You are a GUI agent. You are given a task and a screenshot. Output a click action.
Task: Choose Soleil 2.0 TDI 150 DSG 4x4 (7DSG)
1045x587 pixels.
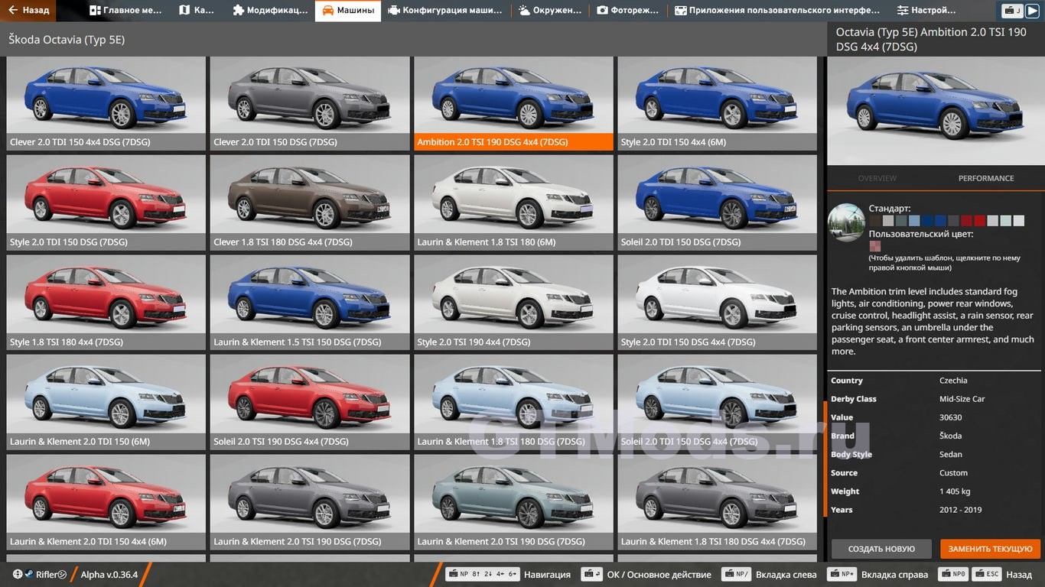pyautogui.click(x=718, y=403)
